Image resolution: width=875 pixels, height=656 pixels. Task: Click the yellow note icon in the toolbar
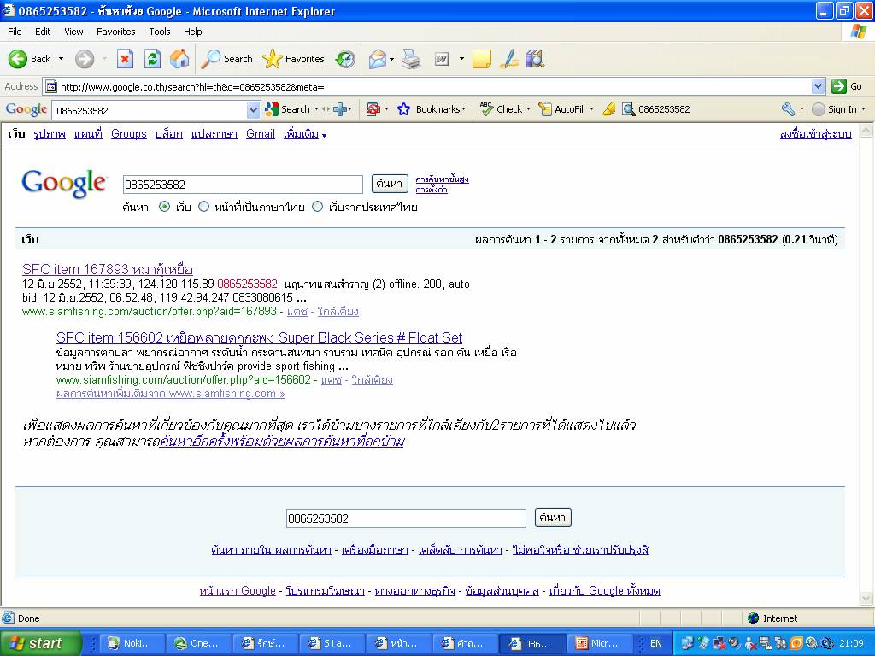click(482, 59)
